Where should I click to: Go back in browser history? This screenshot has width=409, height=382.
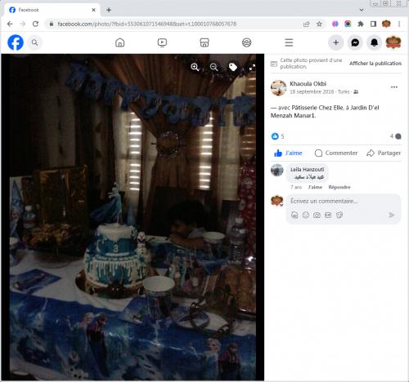point(10,24)
